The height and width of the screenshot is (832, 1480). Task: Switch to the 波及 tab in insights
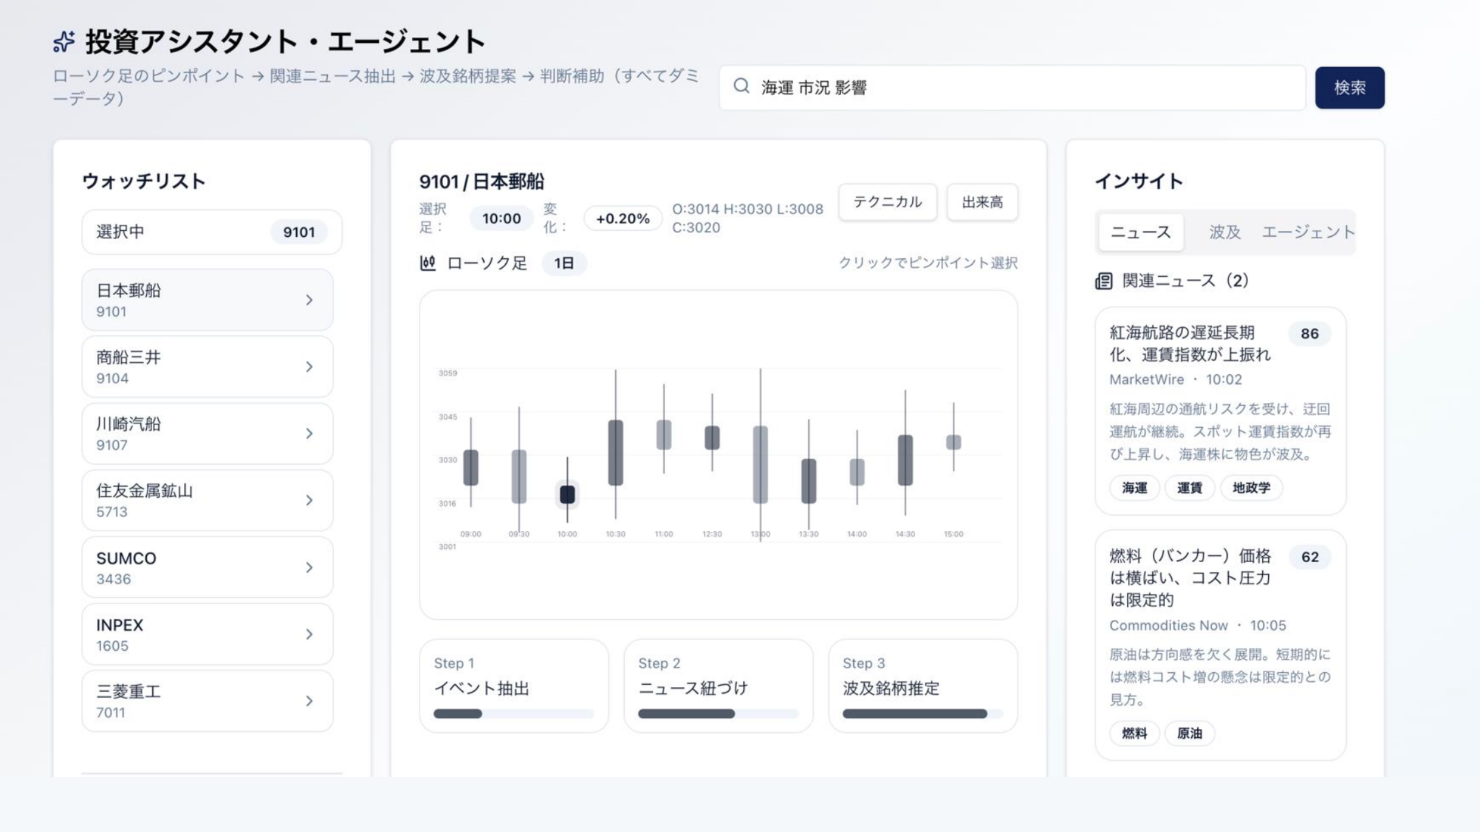click(1224, 232)
